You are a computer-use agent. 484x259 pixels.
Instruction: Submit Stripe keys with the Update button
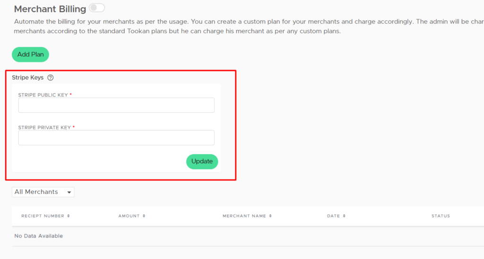(202, 161)
